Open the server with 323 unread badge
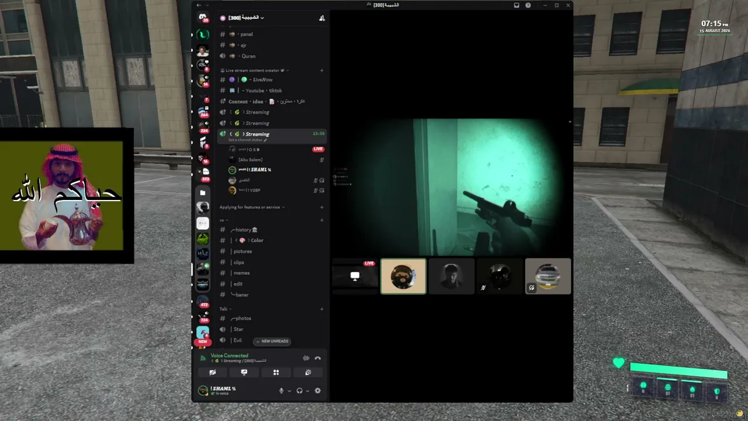 point(204,174)
